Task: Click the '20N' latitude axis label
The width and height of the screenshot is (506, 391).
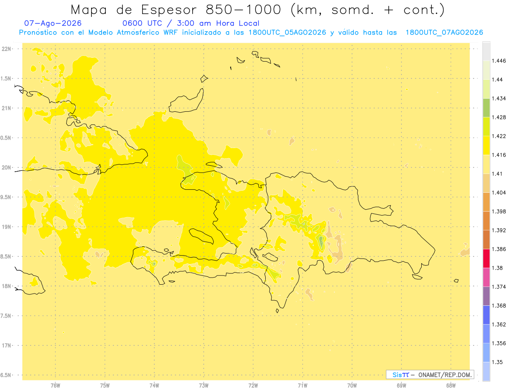Action: (7, 167)
